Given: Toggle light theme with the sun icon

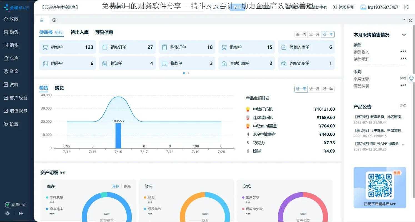Looking at the screenshot, I should click(x=7, y=213).
